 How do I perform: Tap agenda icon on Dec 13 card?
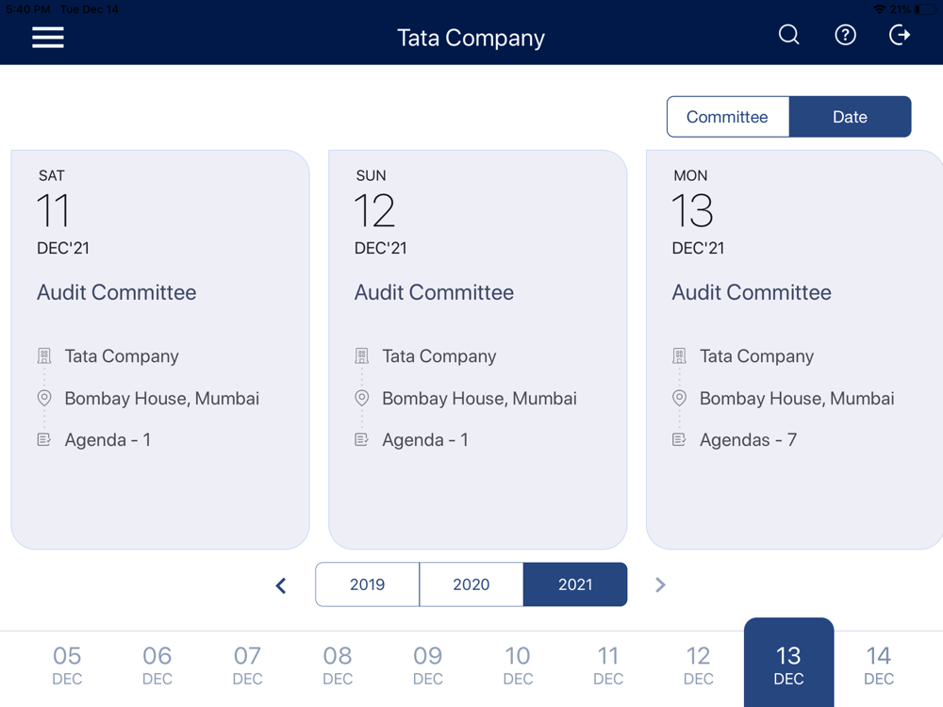click(679, 439)
